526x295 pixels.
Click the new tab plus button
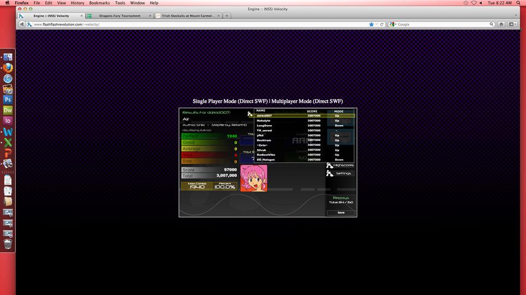pyautogui.click(x=227, y=16)
